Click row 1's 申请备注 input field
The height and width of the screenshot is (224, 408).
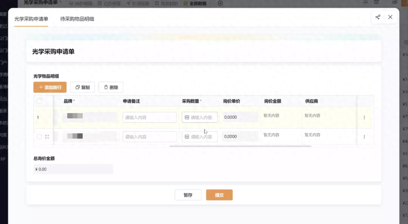click(x=149, y=117)
